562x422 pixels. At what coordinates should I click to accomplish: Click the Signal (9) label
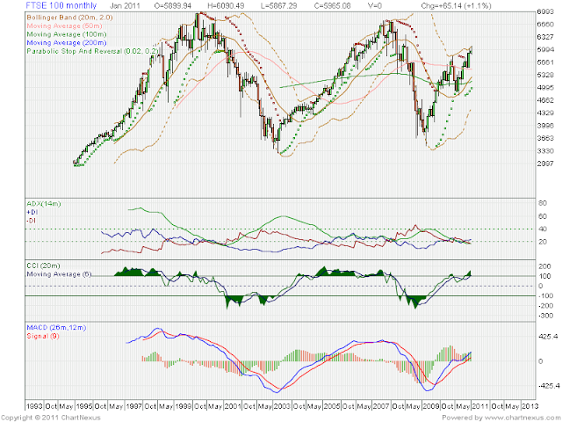point(43,336)
